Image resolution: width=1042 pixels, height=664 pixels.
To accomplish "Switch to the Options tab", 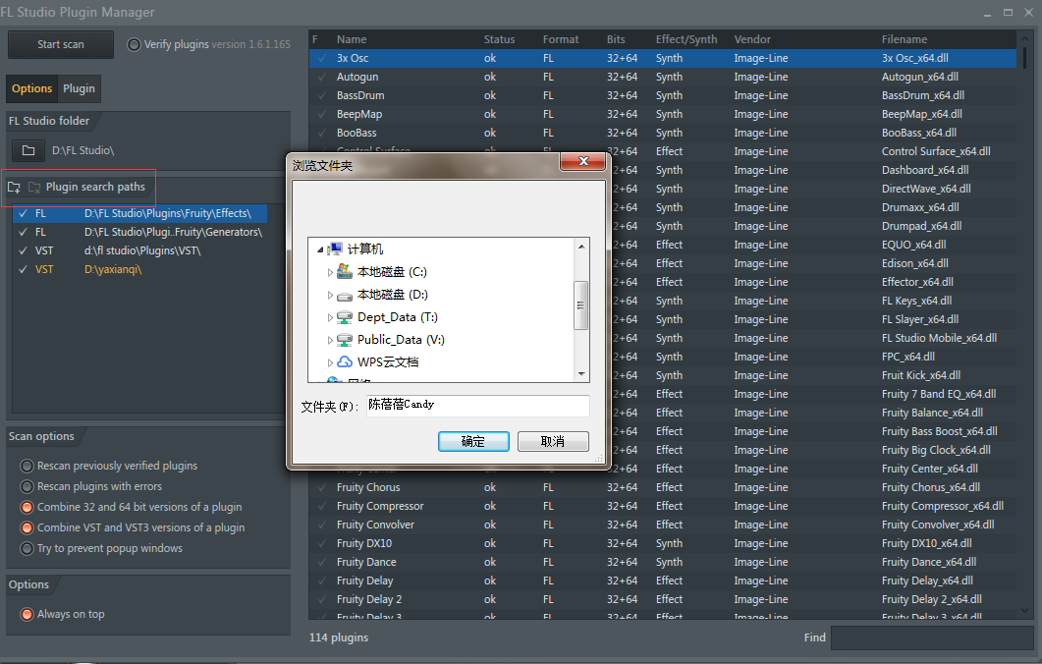I will tap(31, 88).
